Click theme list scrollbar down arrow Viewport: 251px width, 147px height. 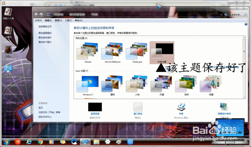(x=244, y=97)
